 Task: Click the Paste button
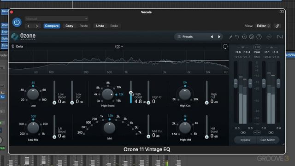point(83,26)
